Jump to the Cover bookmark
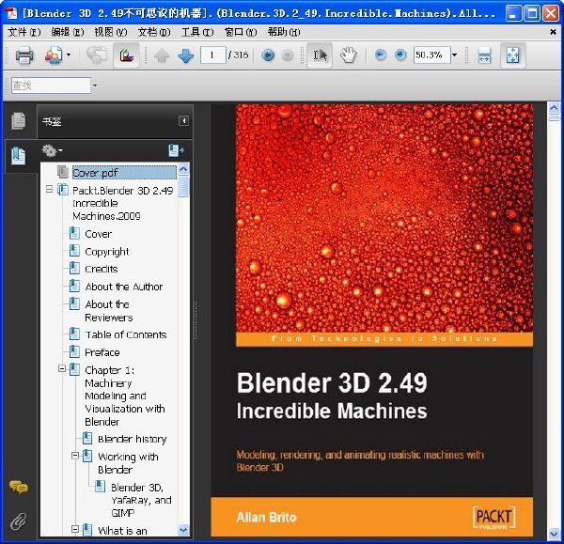 98,234
